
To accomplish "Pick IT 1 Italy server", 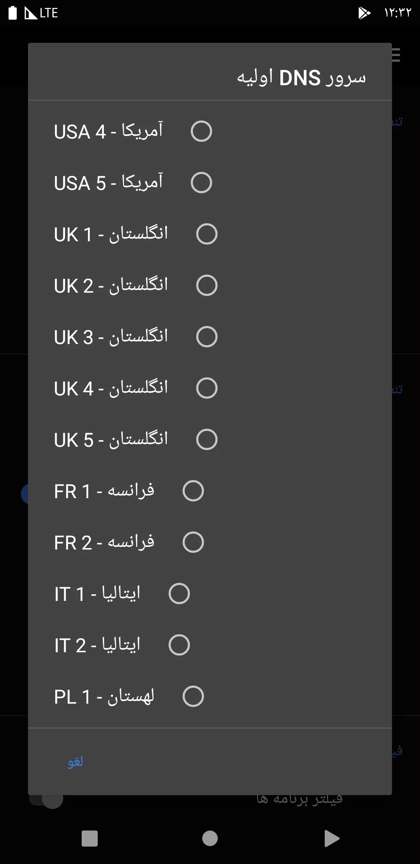I will coord(179,594).
